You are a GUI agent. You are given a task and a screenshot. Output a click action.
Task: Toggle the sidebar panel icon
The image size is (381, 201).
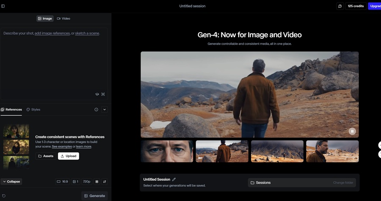[x=3, y=6]
